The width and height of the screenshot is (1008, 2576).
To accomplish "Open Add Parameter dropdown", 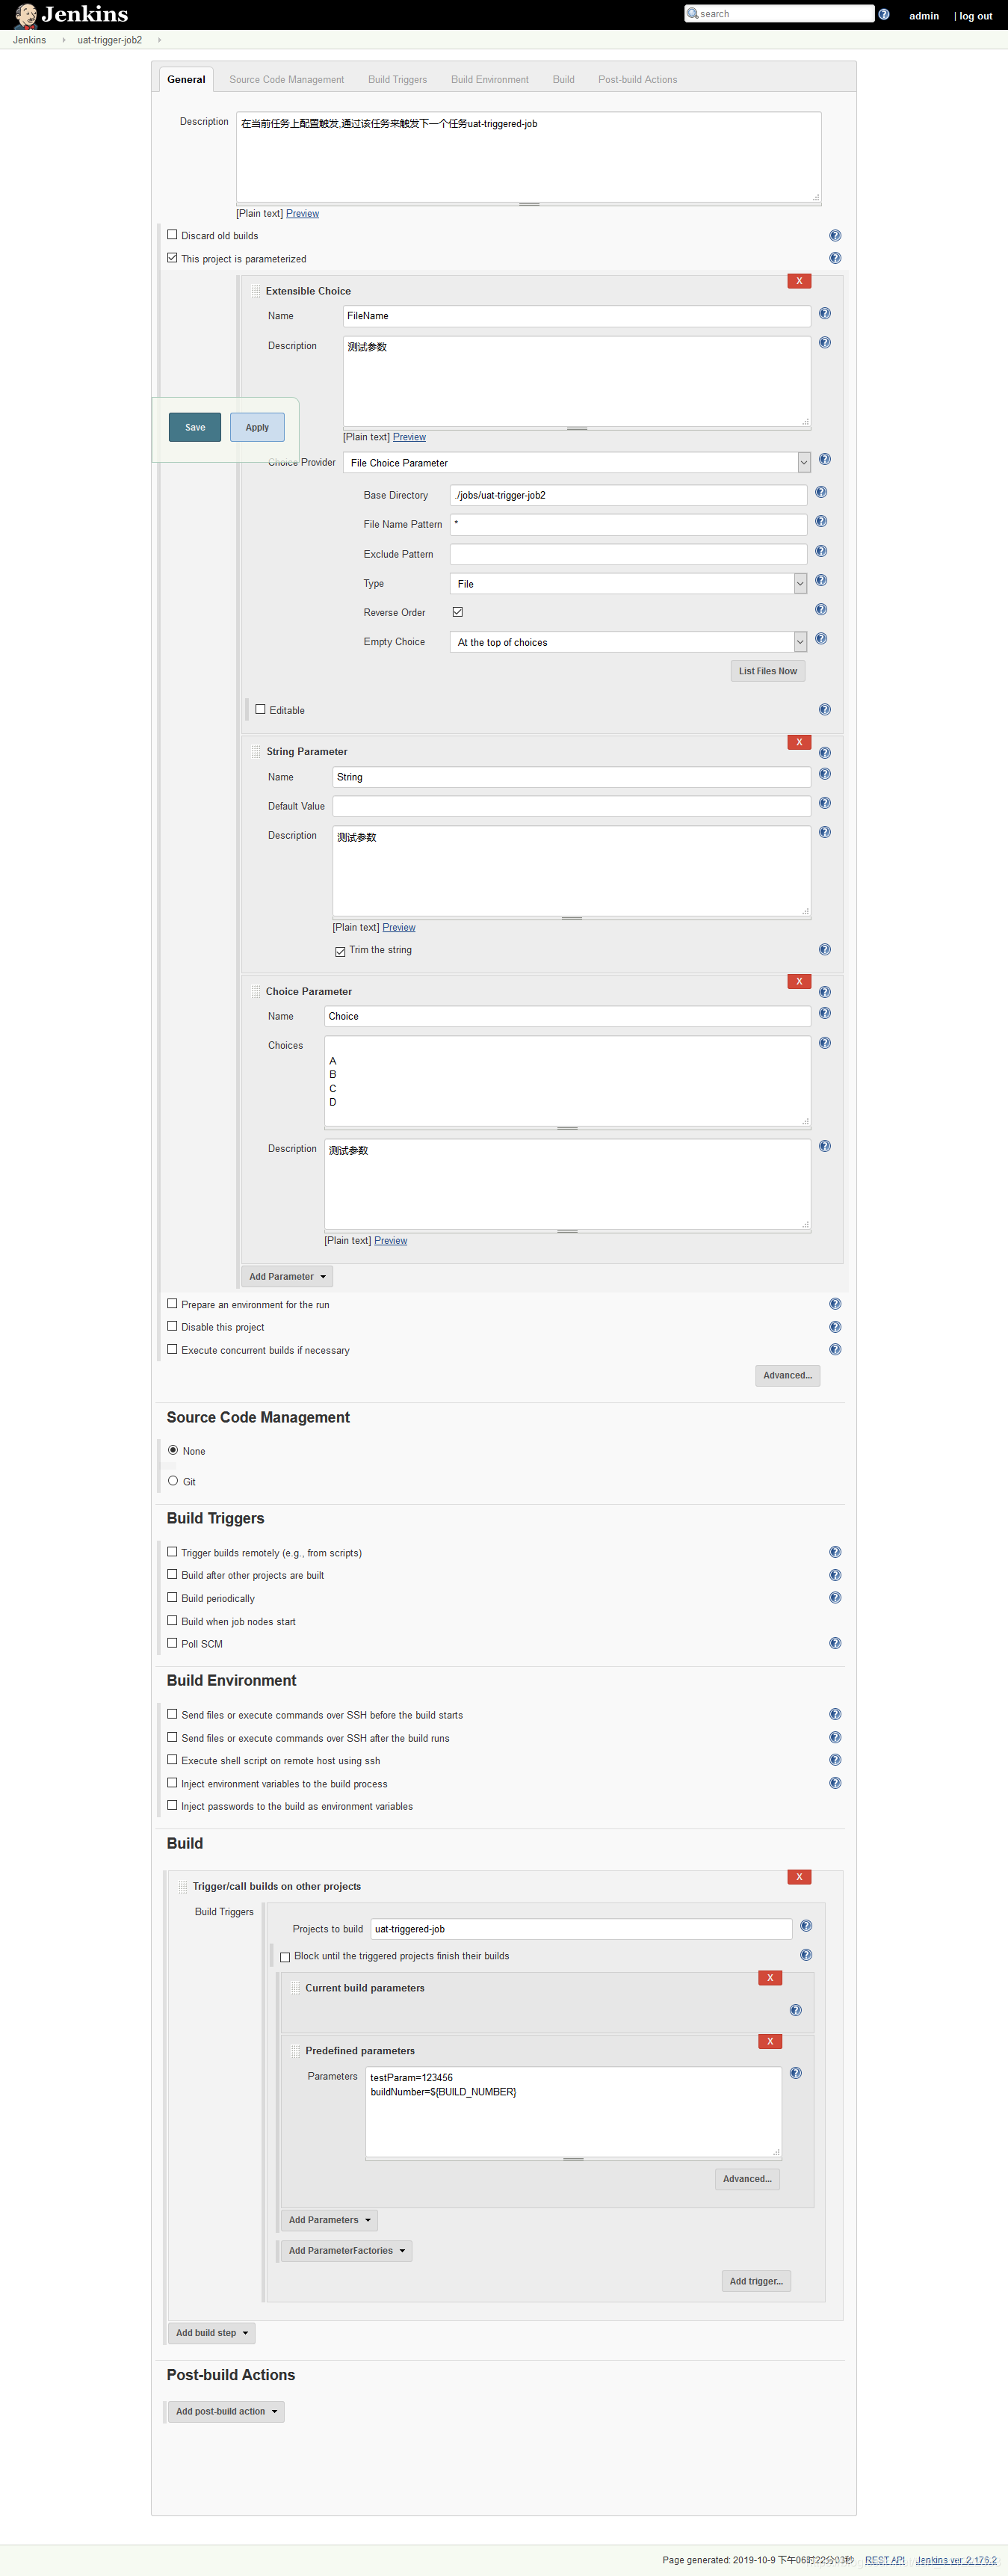I will [287, 1277].
